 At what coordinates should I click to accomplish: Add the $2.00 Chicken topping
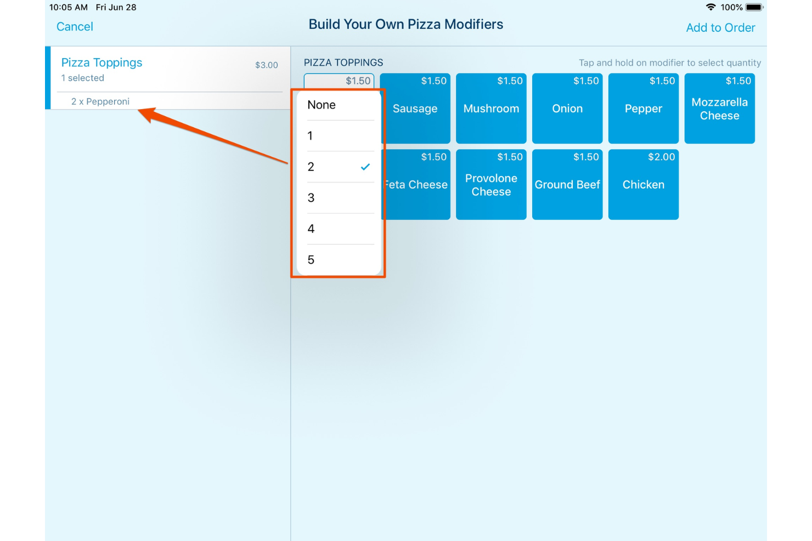643,185
